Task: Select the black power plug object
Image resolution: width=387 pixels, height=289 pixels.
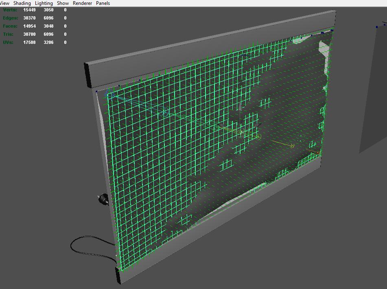Action: [103, 199]
